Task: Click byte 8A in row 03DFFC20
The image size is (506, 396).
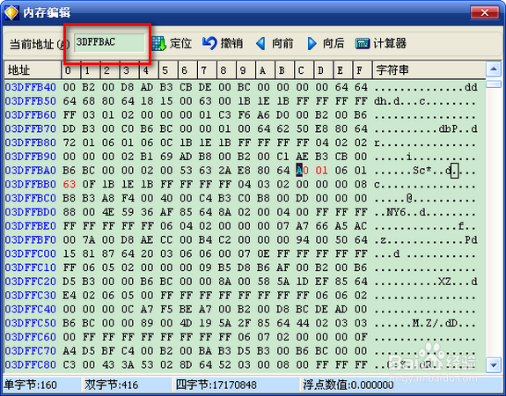Action: [224, 282]
